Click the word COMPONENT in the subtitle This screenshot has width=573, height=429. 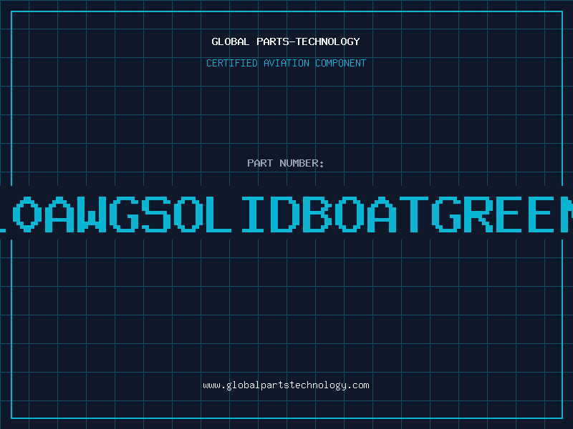340,63
